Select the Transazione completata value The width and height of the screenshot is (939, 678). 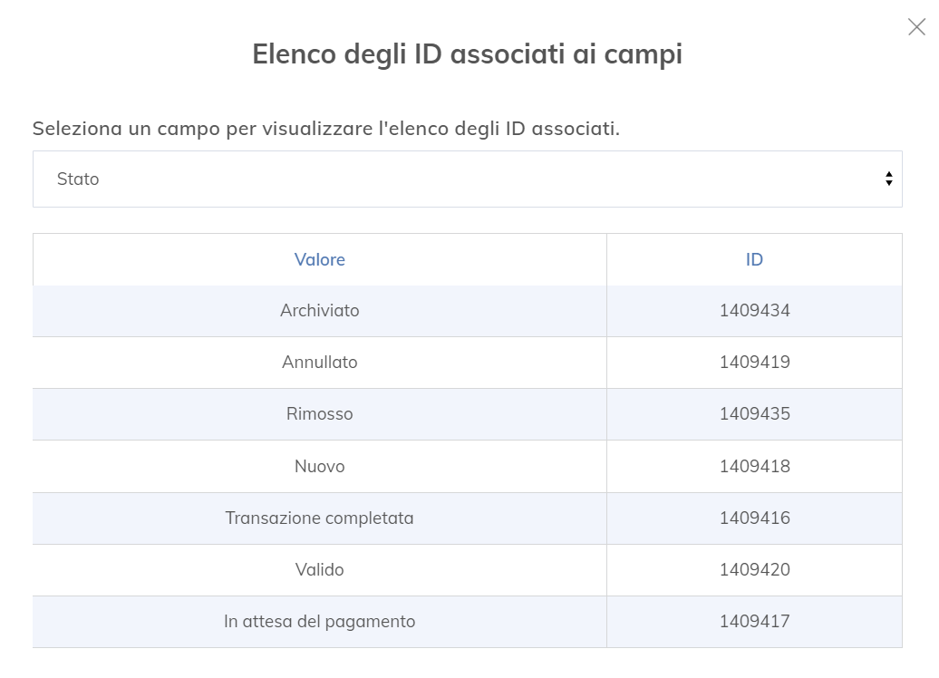[x=319, y=518]
